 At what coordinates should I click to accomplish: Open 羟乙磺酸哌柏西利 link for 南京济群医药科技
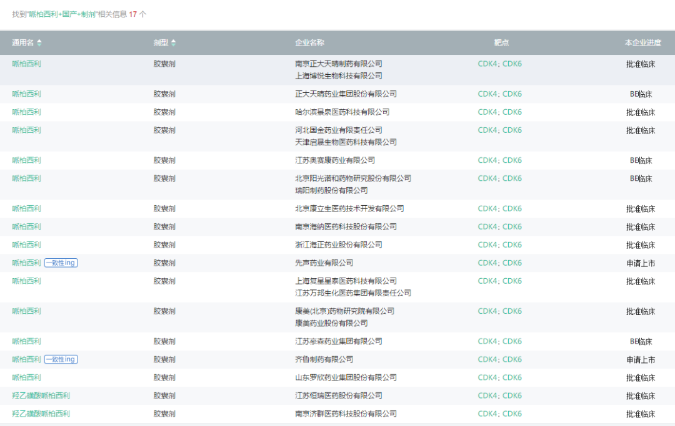41,414
